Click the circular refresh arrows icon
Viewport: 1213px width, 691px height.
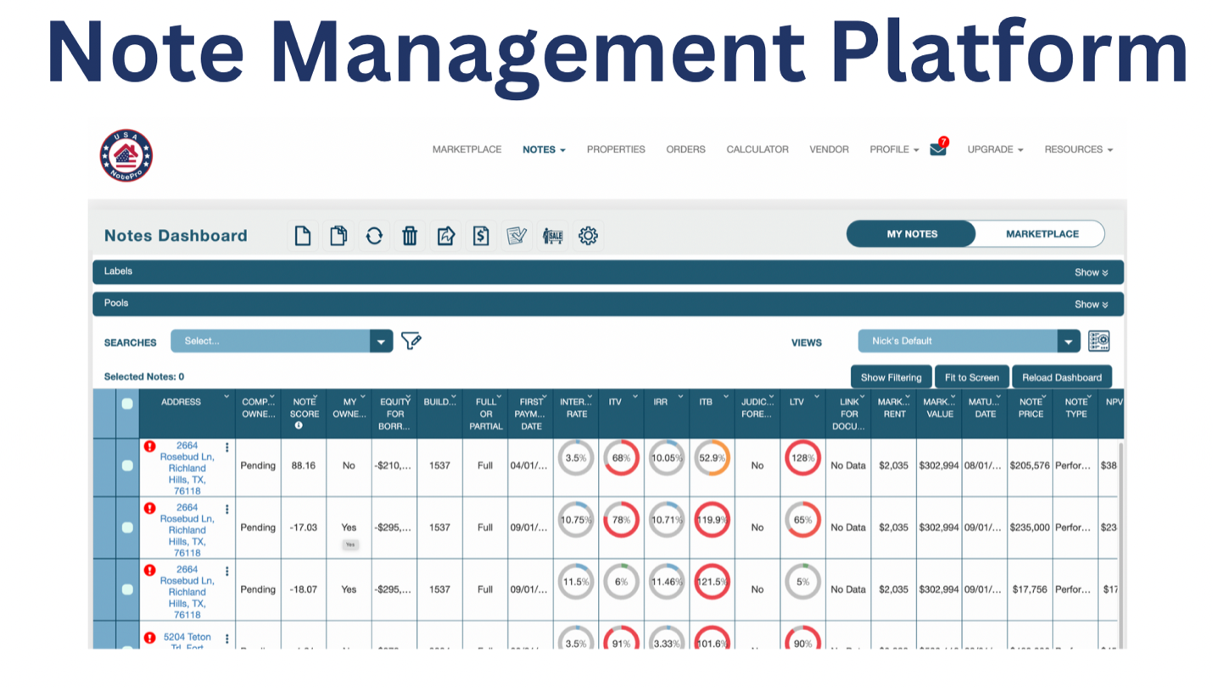point(374,236)
